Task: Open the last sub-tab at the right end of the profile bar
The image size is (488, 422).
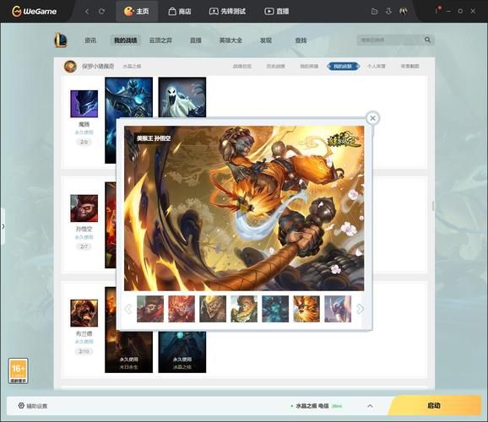Action: coord(409,67)
